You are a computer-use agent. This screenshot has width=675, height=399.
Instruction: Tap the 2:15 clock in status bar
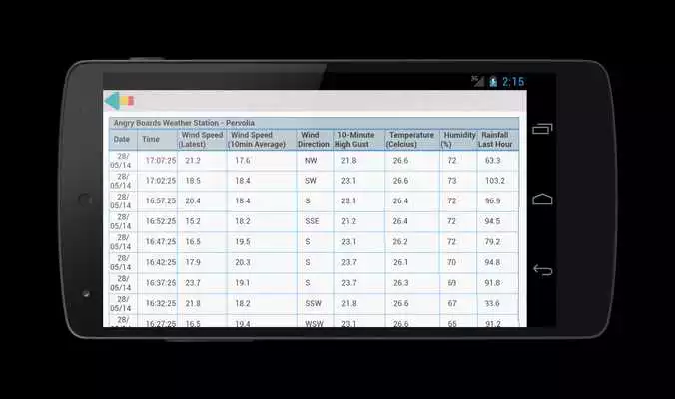pos(513,81)
